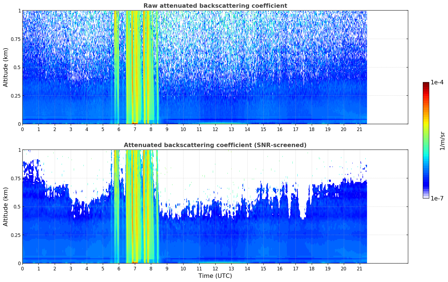This screenshot has width=448, height=282.
Task: Click the '0.75' altitude tick on top plot
Action: [x=16, y=39]
